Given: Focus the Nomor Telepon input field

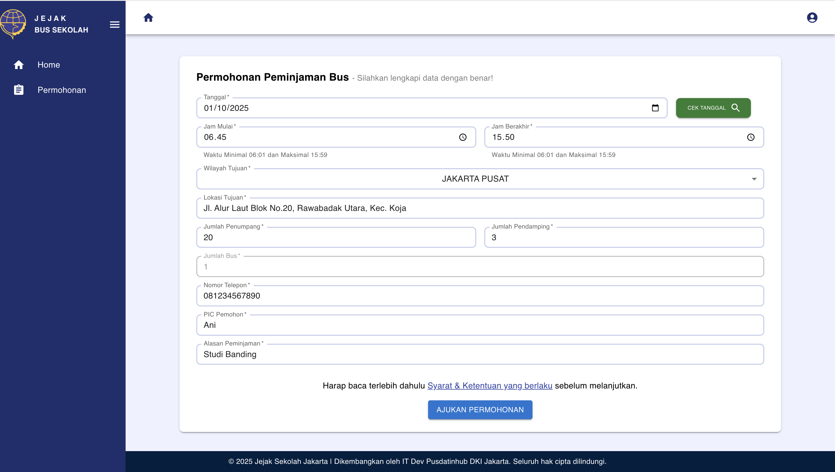Looking at the screenshot, I should point(480,296).
